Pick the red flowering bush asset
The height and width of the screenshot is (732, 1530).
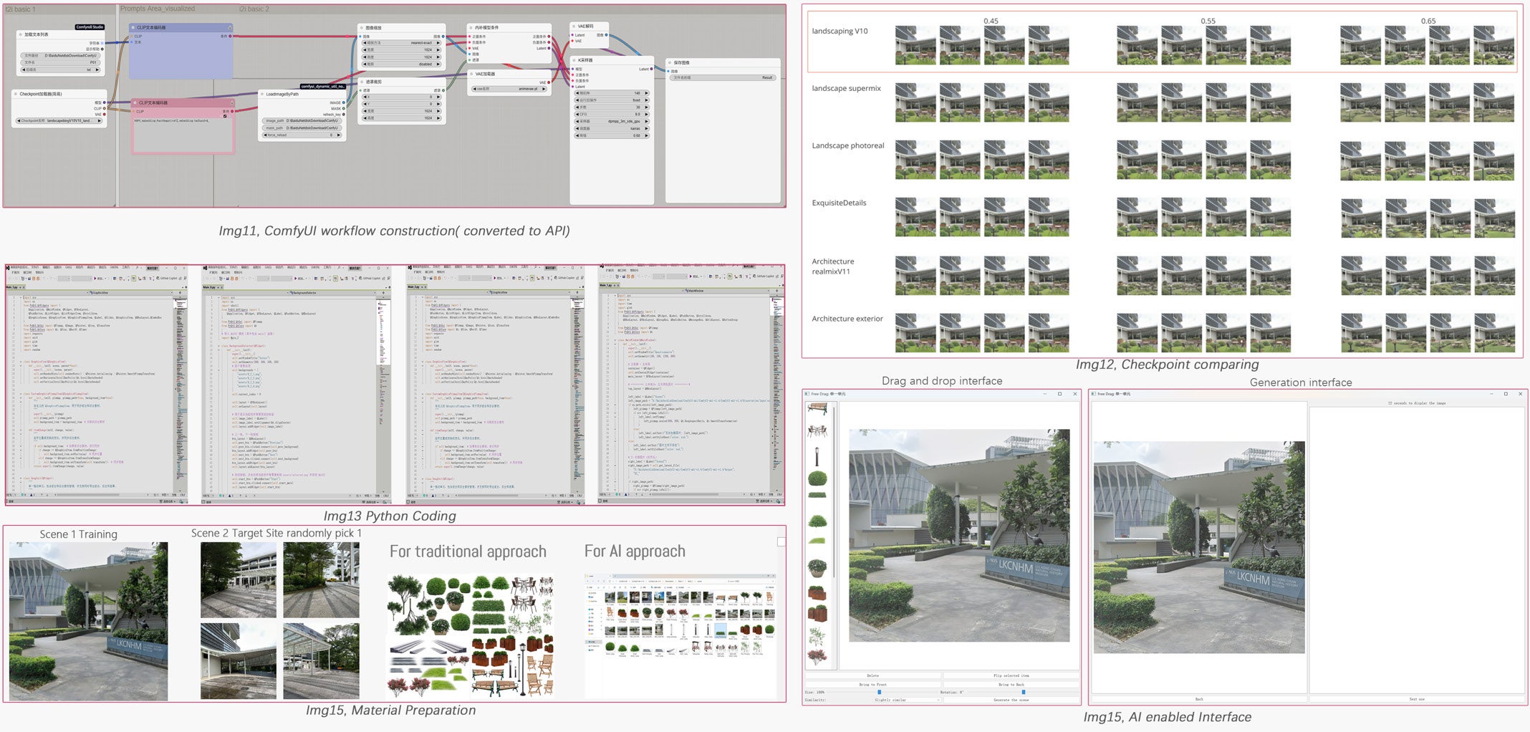click(817, 655)
